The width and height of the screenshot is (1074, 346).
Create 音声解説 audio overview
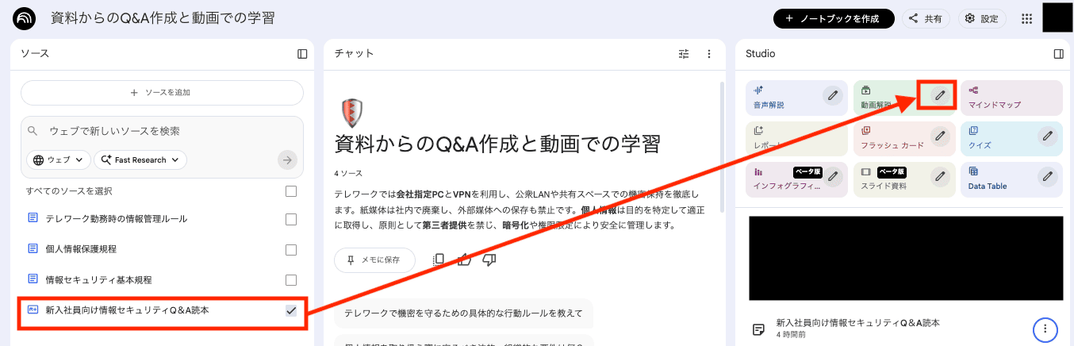click(x=796, y=98)
